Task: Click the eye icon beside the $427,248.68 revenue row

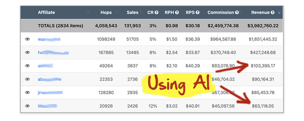Action: (27, 53)
